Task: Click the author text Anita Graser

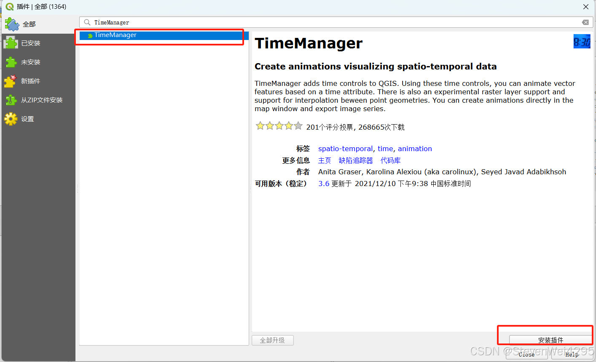Action: [340, 172]
